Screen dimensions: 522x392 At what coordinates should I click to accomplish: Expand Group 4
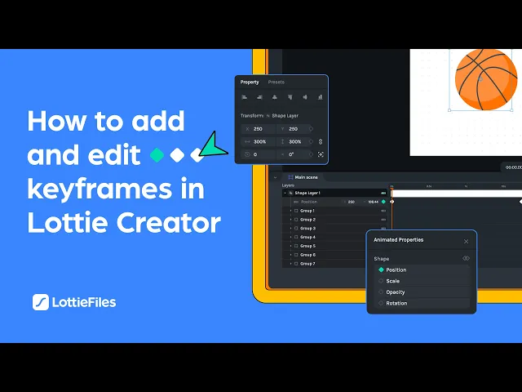click(x=290, y=237)
